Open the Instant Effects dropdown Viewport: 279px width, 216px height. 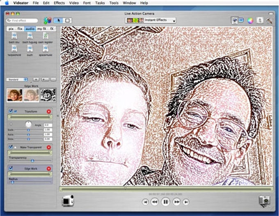[x=151, y=20]
